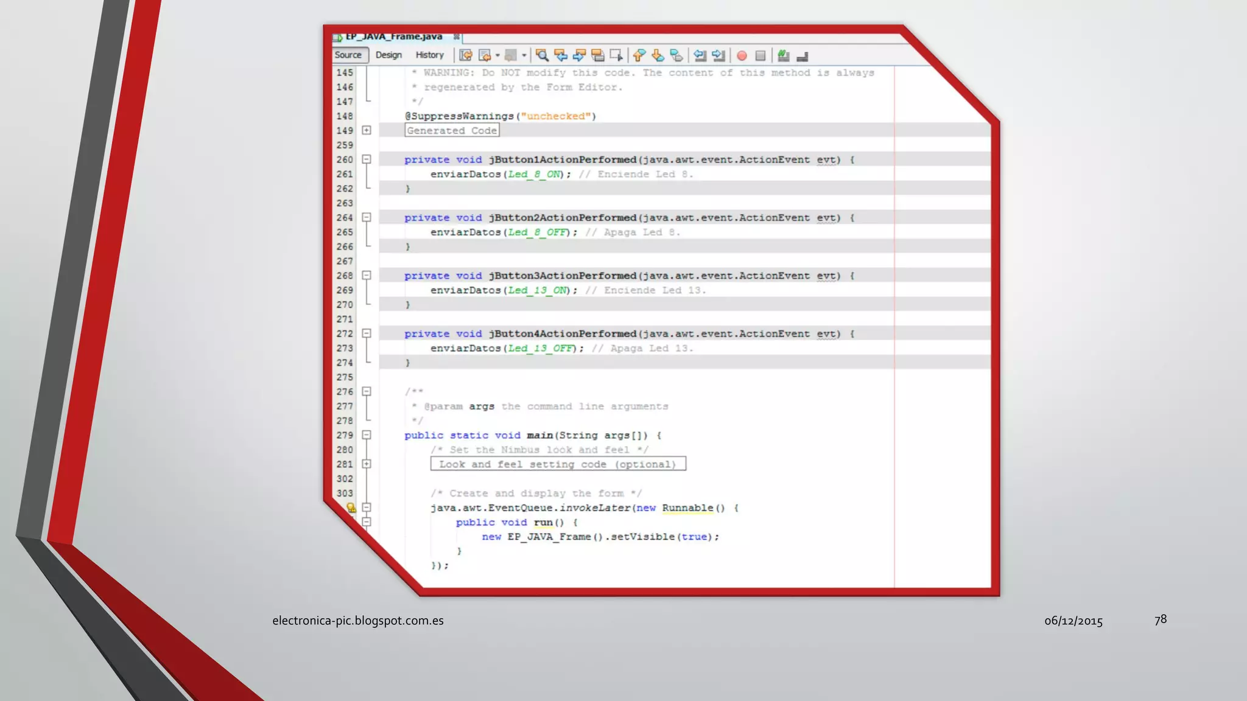The width and height of the screenshot is (1247, 701).
Task: Toggle the Rectangular Selection icon
Action: 616,55
